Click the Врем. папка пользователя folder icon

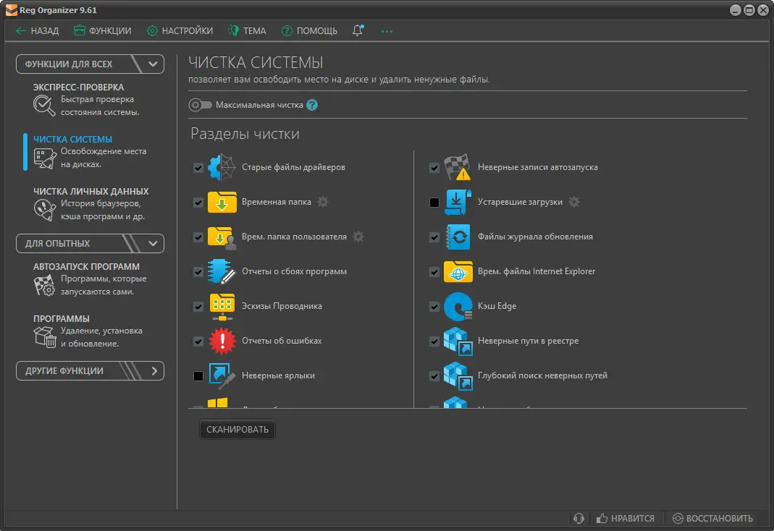click(x=222, y=237)
